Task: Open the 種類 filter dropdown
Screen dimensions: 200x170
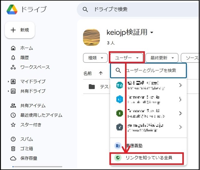Action: click(x=95, y=58)
